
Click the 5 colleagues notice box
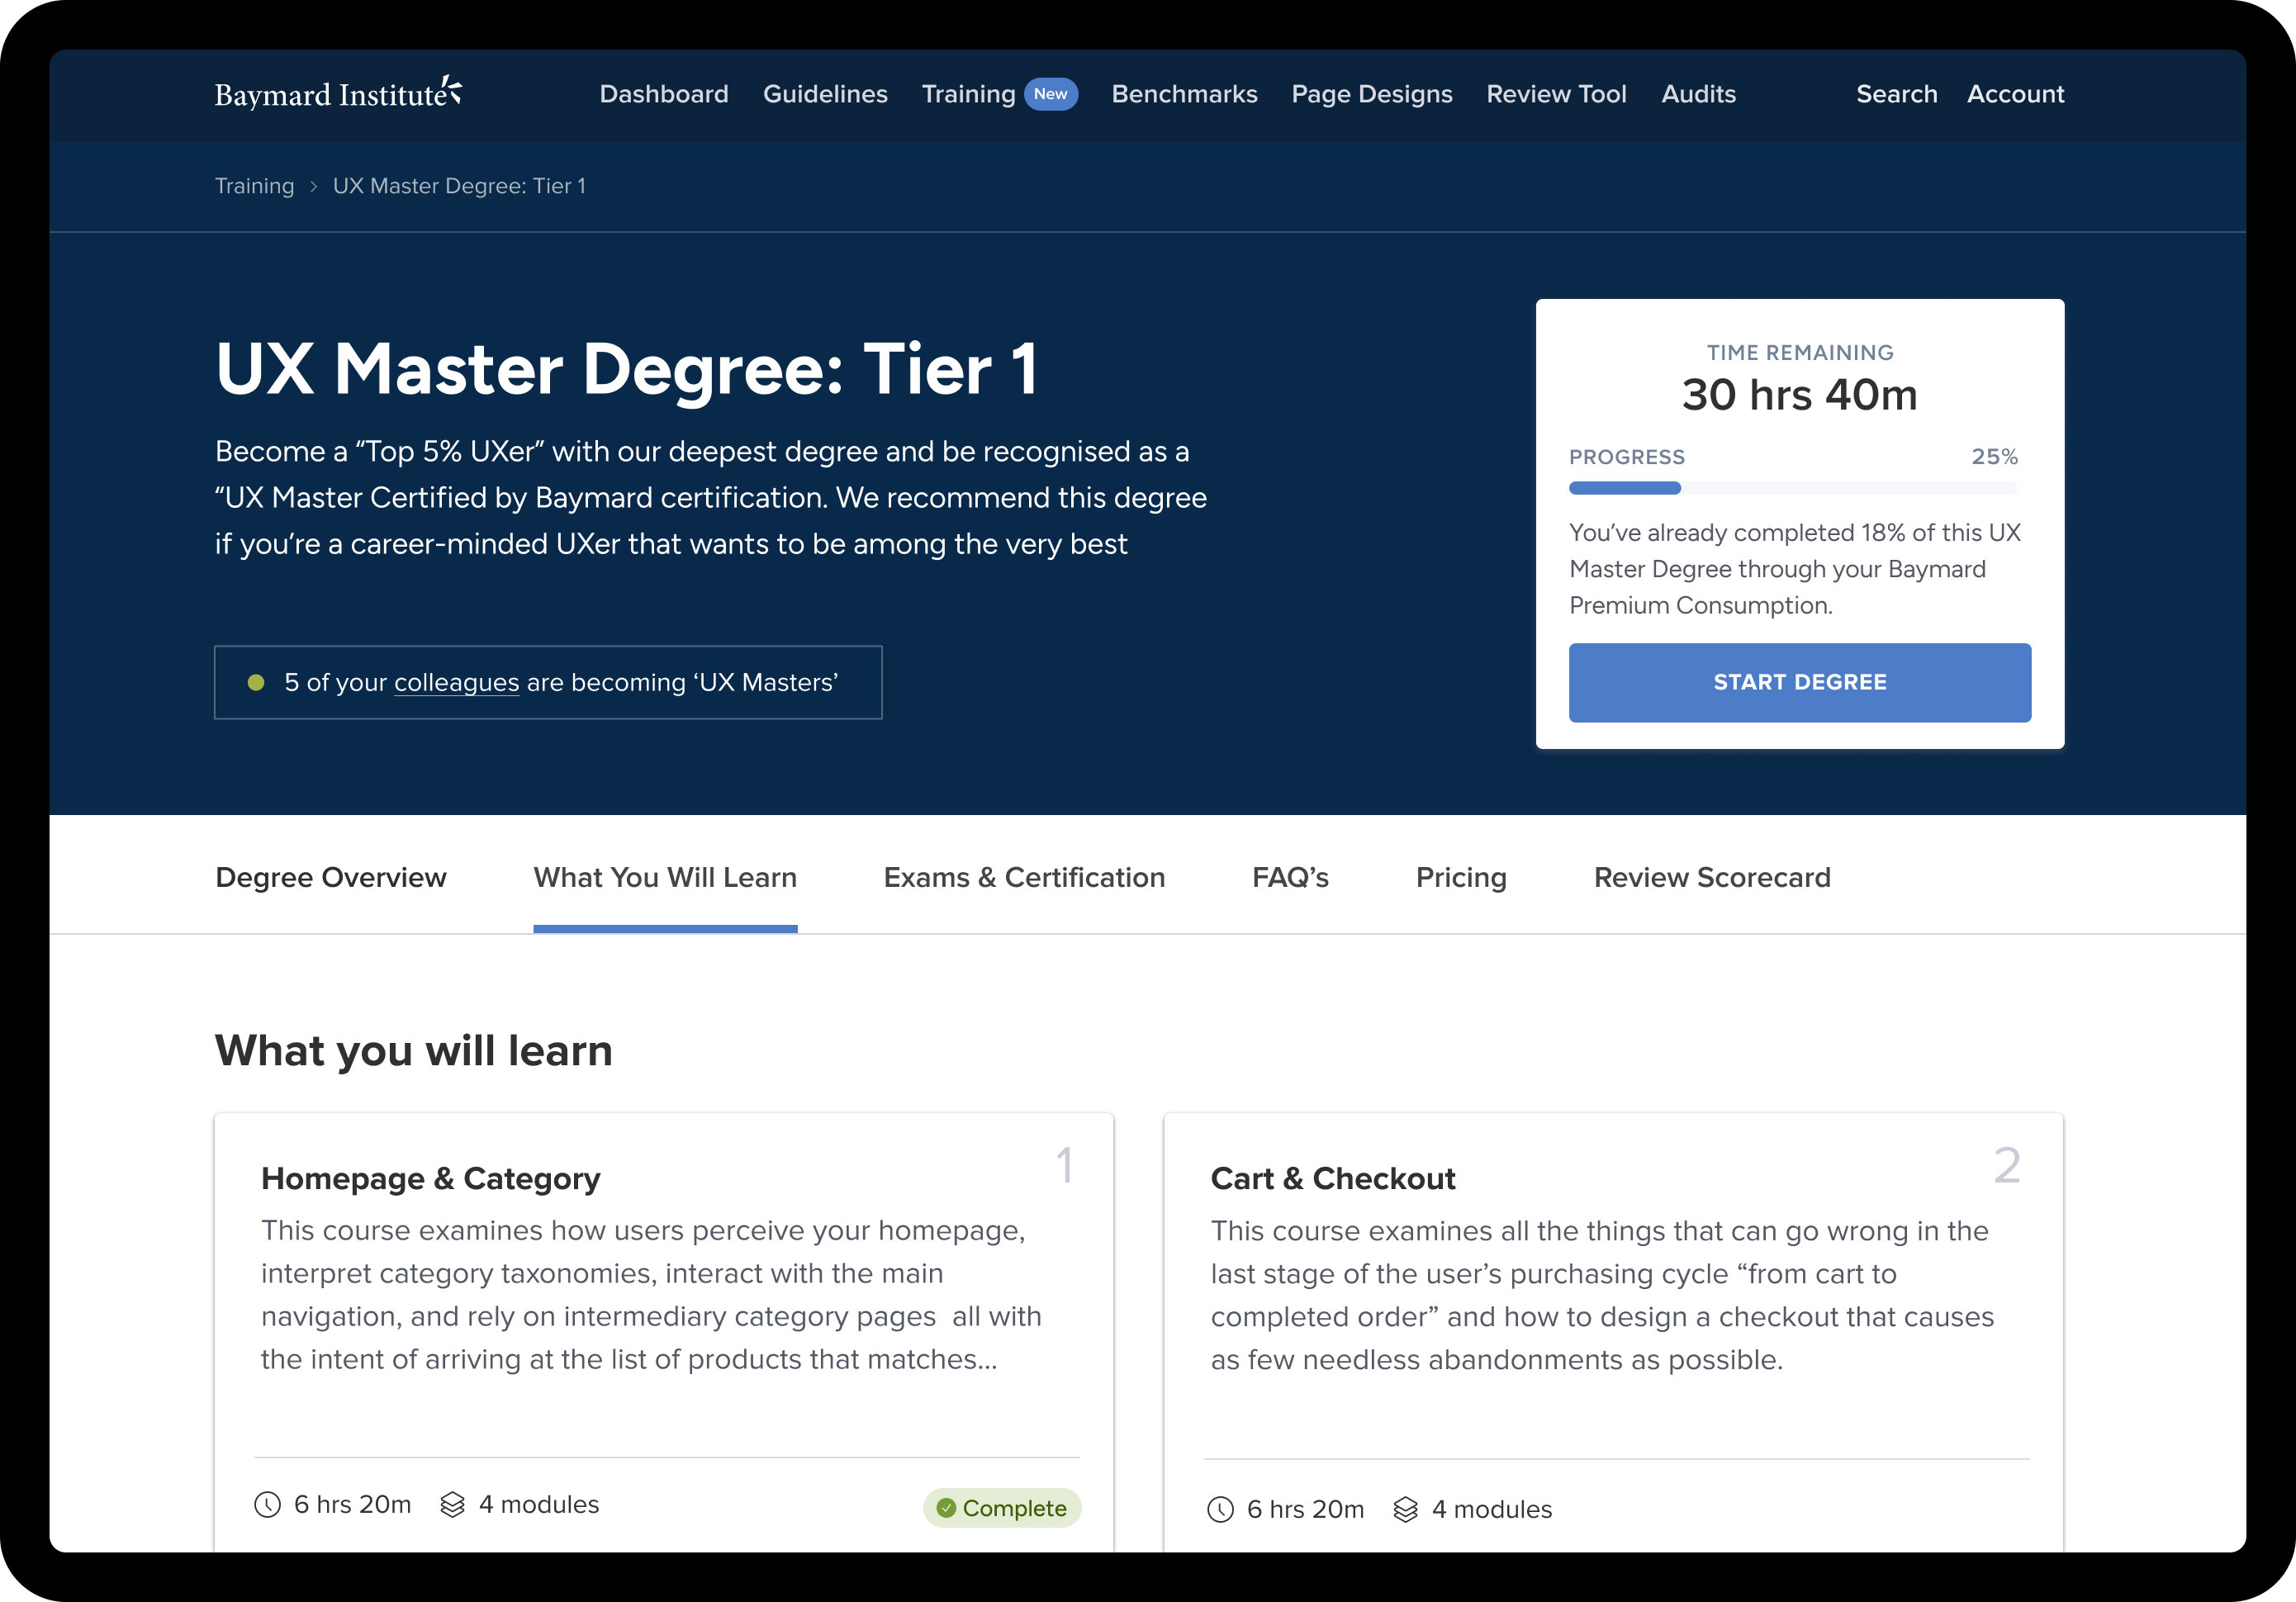coord(548,682)
